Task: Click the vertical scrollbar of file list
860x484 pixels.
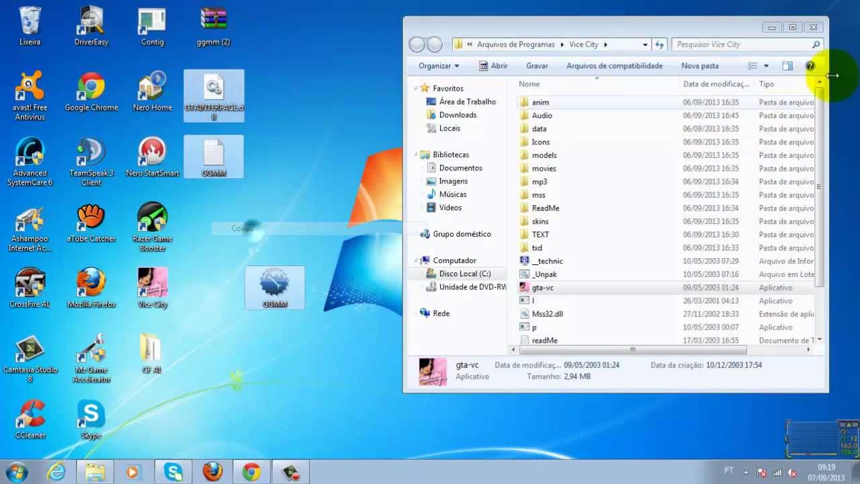Action: (819, 187)
